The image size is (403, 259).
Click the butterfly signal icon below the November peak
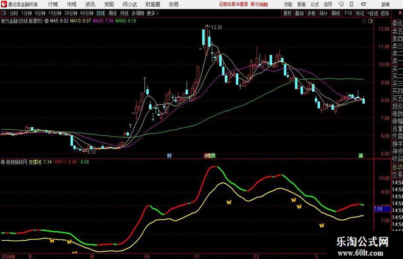pos(229,202)
